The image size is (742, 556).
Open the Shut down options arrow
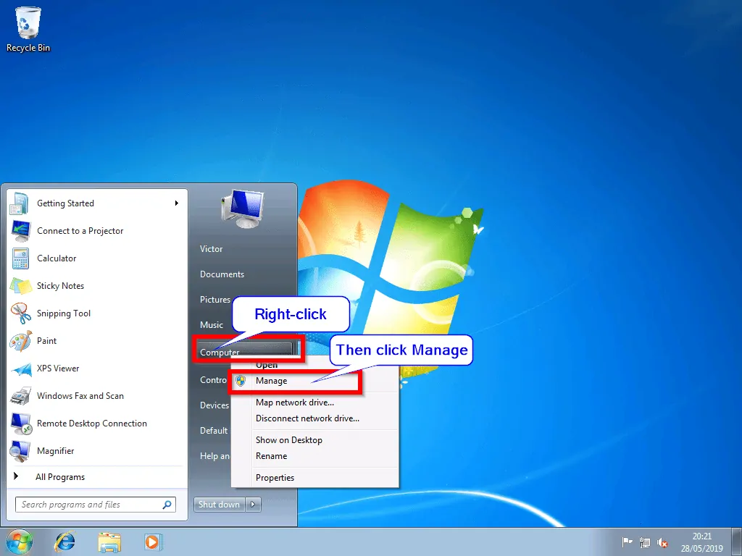pos(253,505)
